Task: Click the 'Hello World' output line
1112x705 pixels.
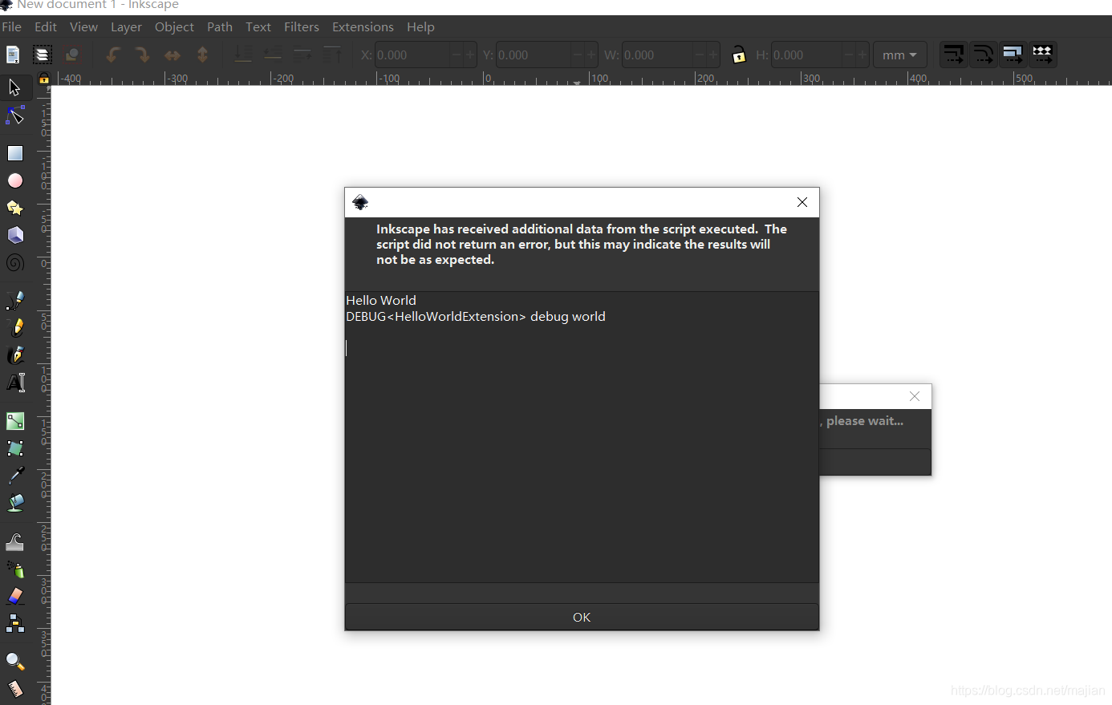Action: [x=381, y=300]
